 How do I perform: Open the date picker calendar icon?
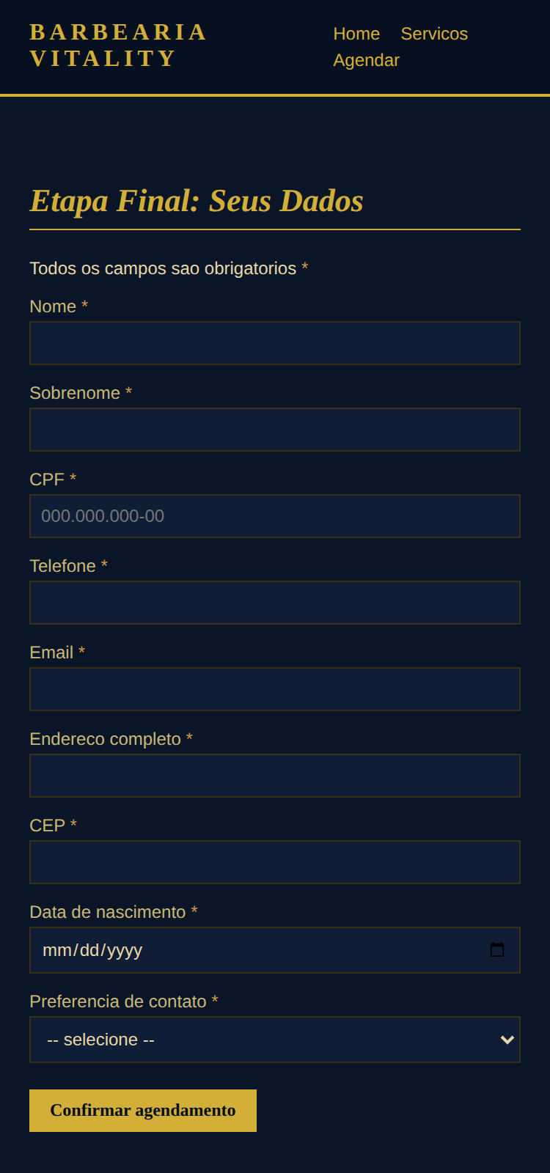click(x=497, y=950)
